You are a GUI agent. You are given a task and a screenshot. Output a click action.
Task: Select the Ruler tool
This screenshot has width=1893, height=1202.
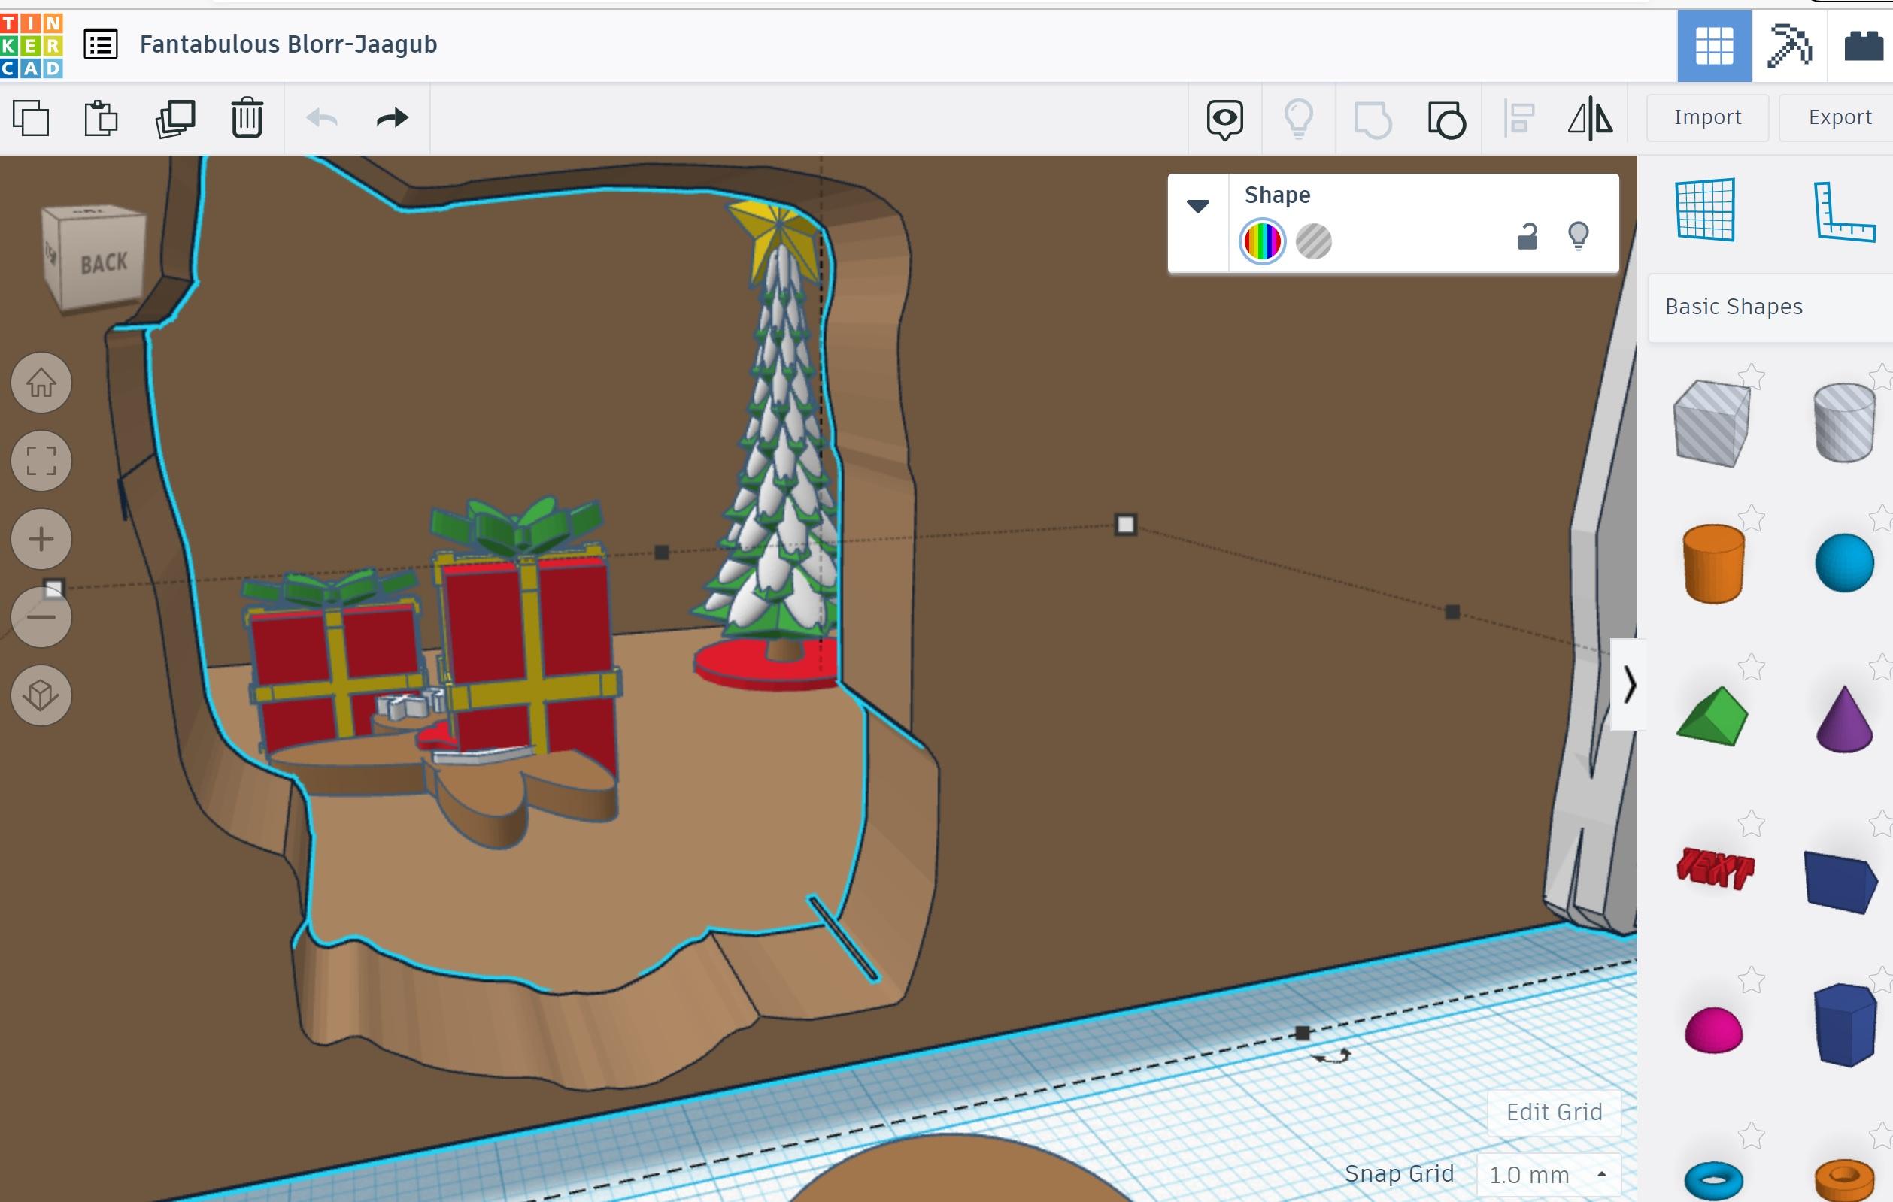(1844, 212)
